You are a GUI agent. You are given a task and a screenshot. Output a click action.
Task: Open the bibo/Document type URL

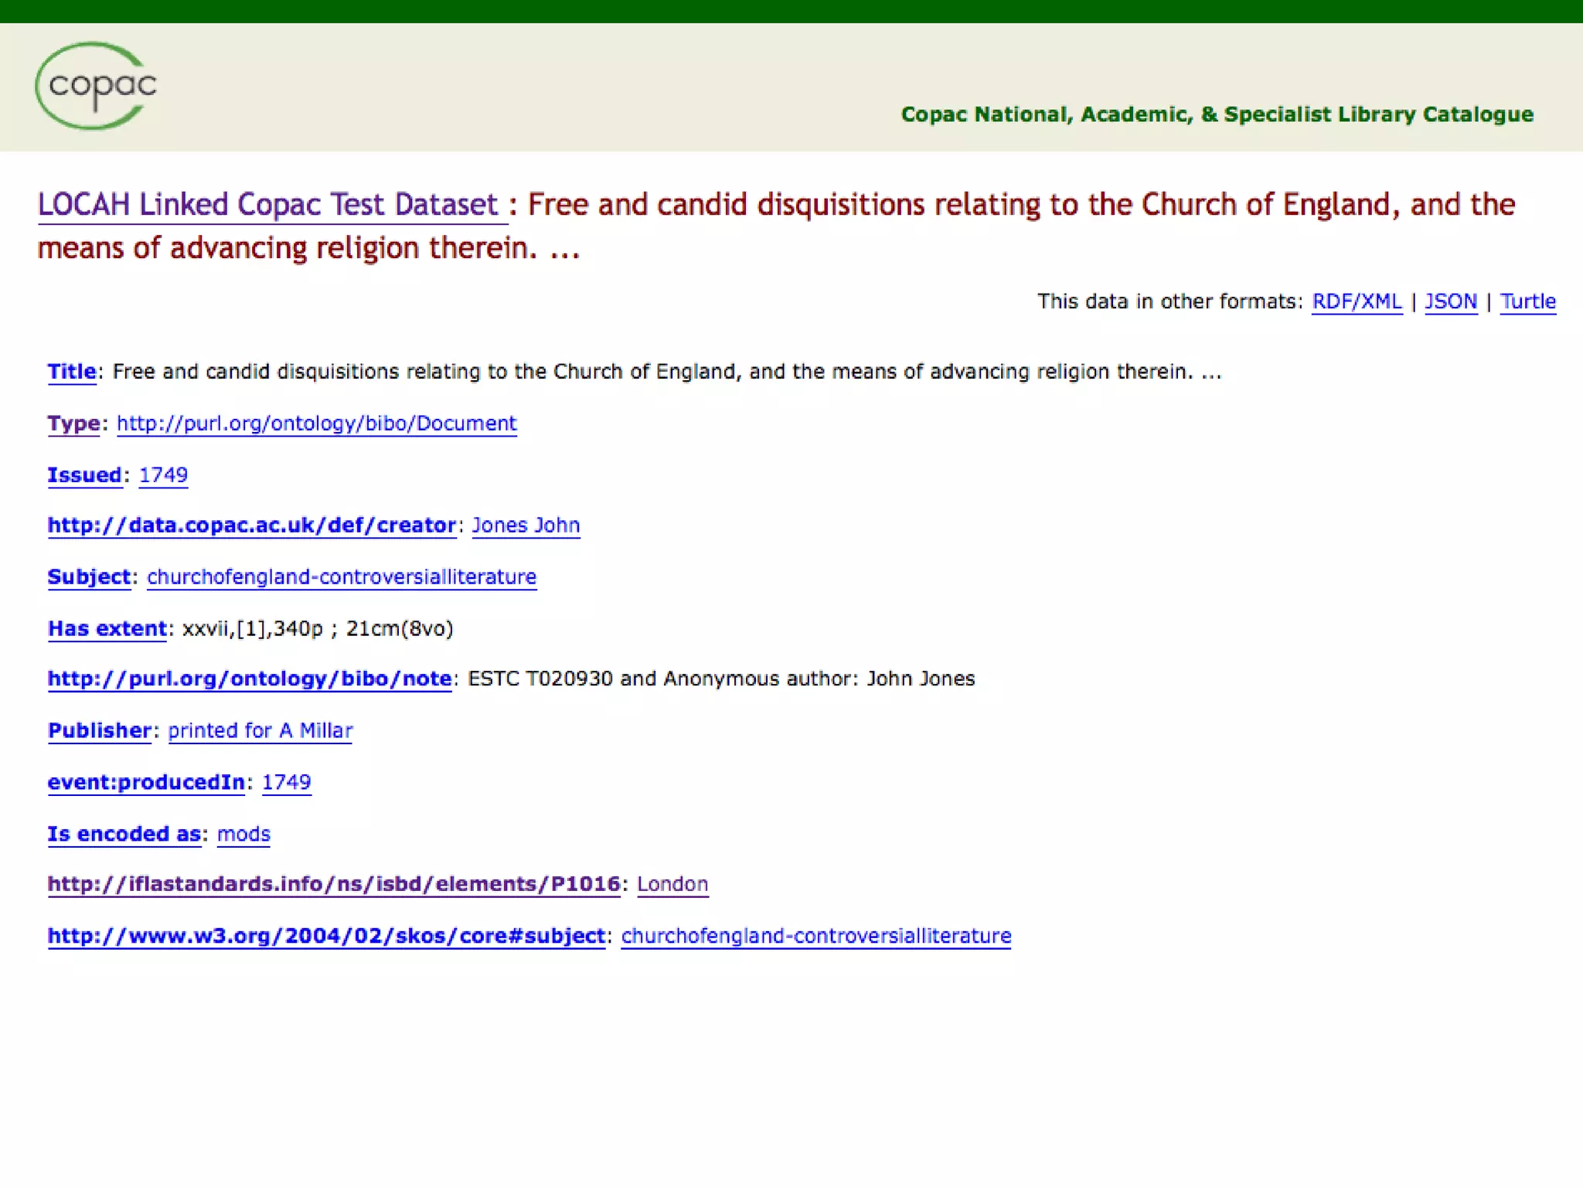[316, 423]
